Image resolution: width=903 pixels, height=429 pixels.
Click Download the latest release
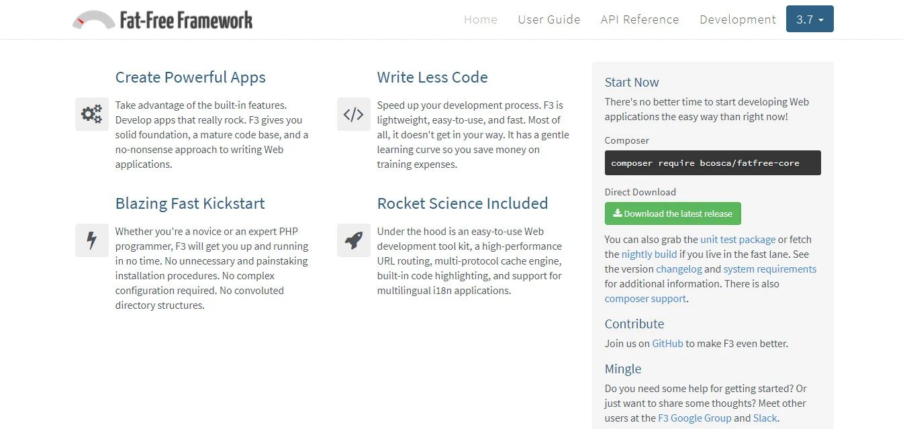pos(673,213)
